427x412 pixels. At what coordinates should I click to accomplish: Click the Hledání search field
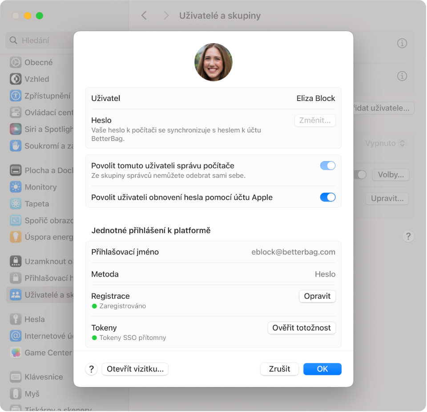(40, 40)
